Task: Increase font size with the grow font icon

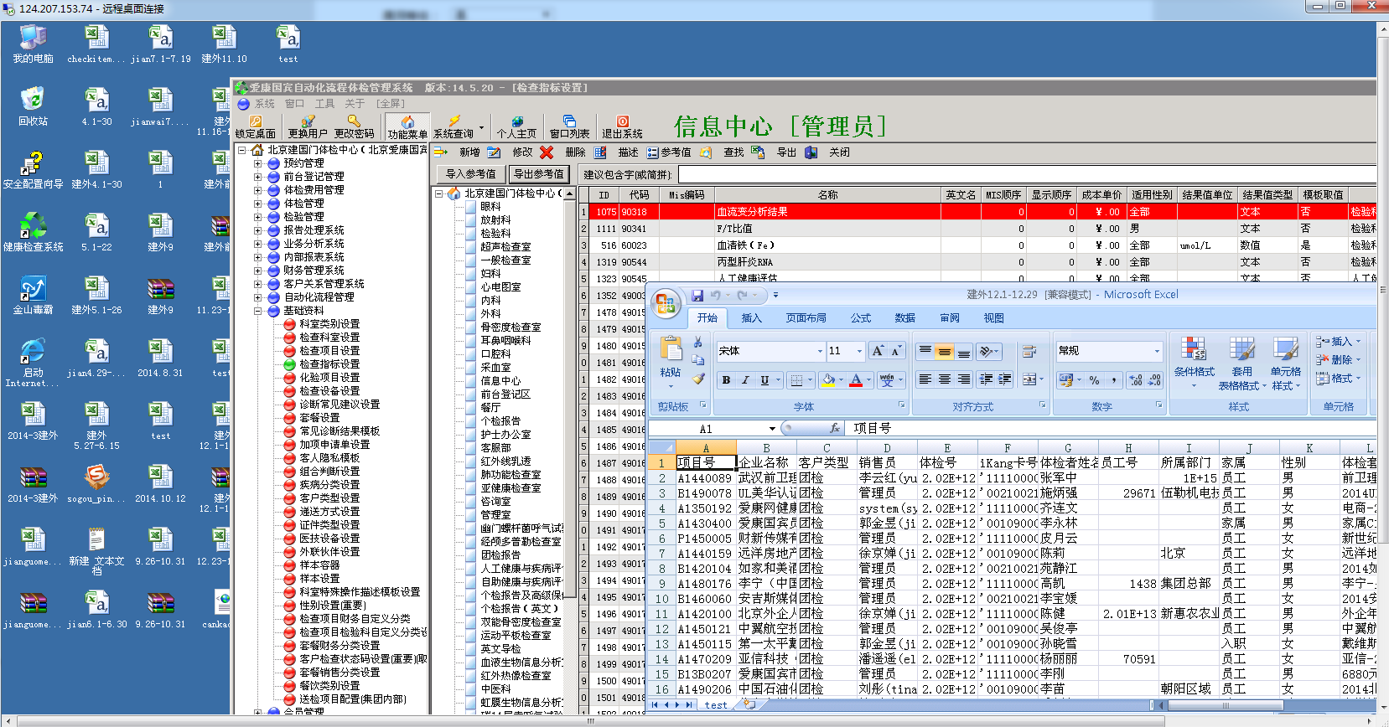Action: pyautogui.click(x=878, y=351)
